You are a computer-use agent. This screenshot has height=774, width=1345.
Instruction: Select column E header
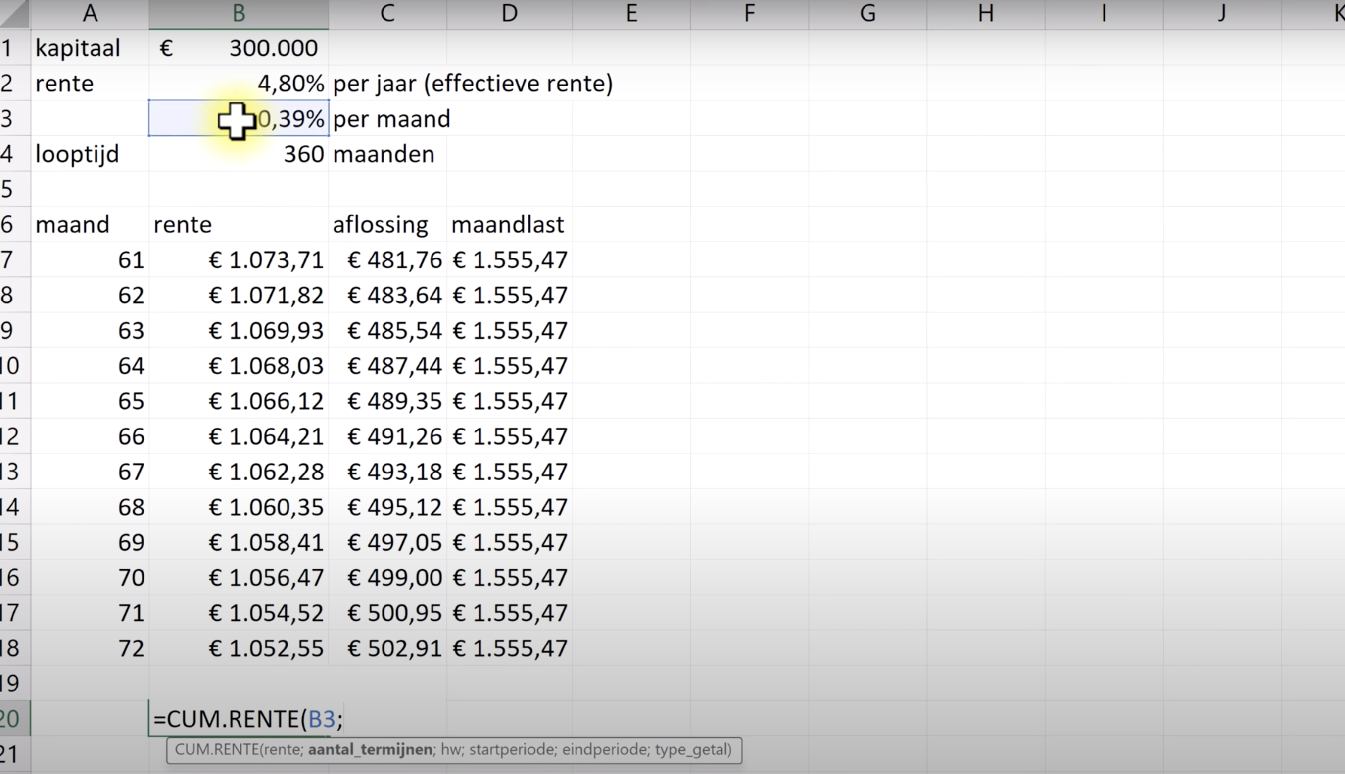coord(631,14)
